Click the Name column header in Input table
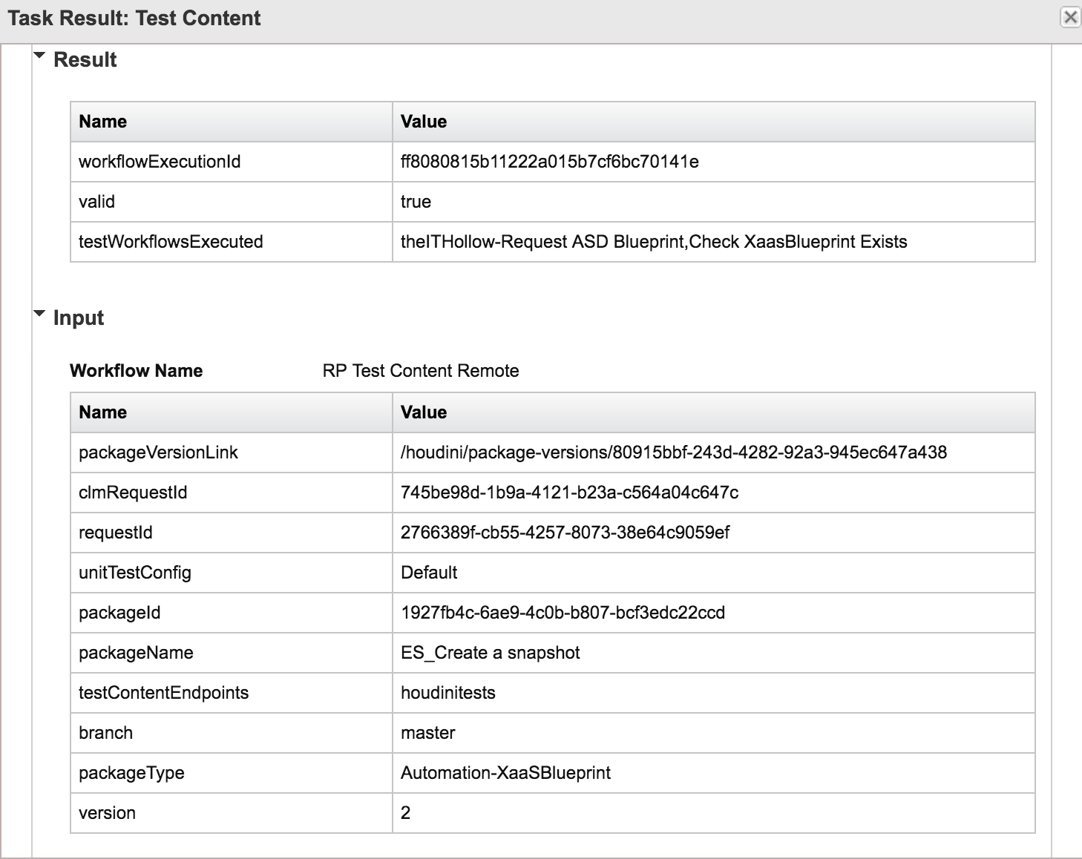Image resolution: width=1082 pixels, height=859 pixels. pyautogui.click(x=103, y=412)
